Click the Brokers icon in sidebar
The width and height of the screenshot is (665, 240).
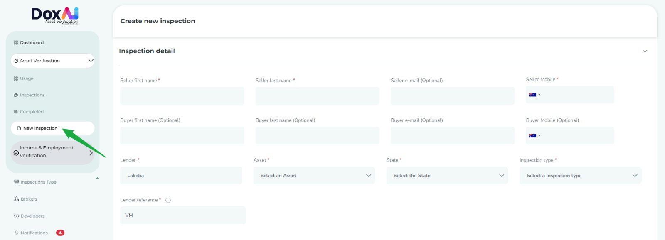[17, 199]
